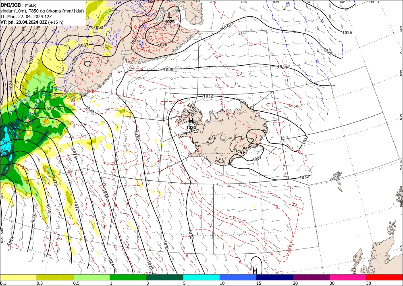This screenshot has height=286, width=403.
Task: Click the '15W' longitude label at top
Action: (x=244, y=2)
